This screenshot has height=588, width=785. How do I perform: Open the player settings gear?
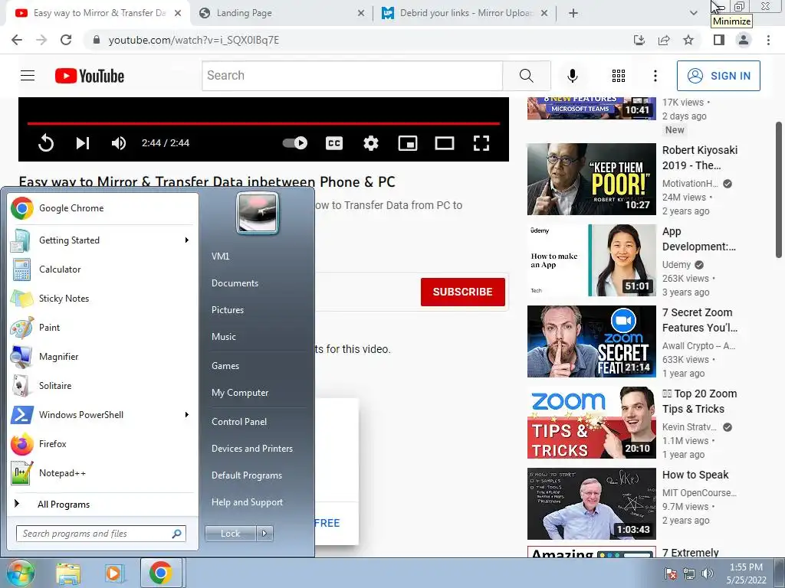pyautogui.click(x=371, y=143)
